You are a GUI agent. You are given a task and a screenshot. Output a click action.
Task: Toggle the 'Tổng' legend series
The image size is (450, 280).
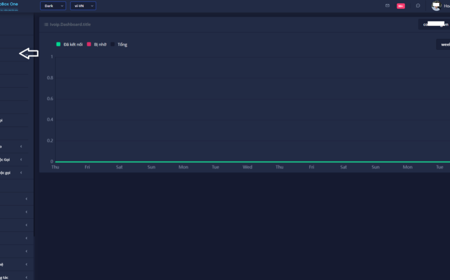click(122, 44)
